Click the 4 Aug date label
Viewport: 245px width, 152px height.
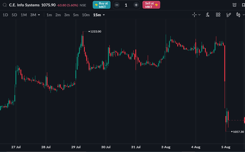[x=196, y=147]
